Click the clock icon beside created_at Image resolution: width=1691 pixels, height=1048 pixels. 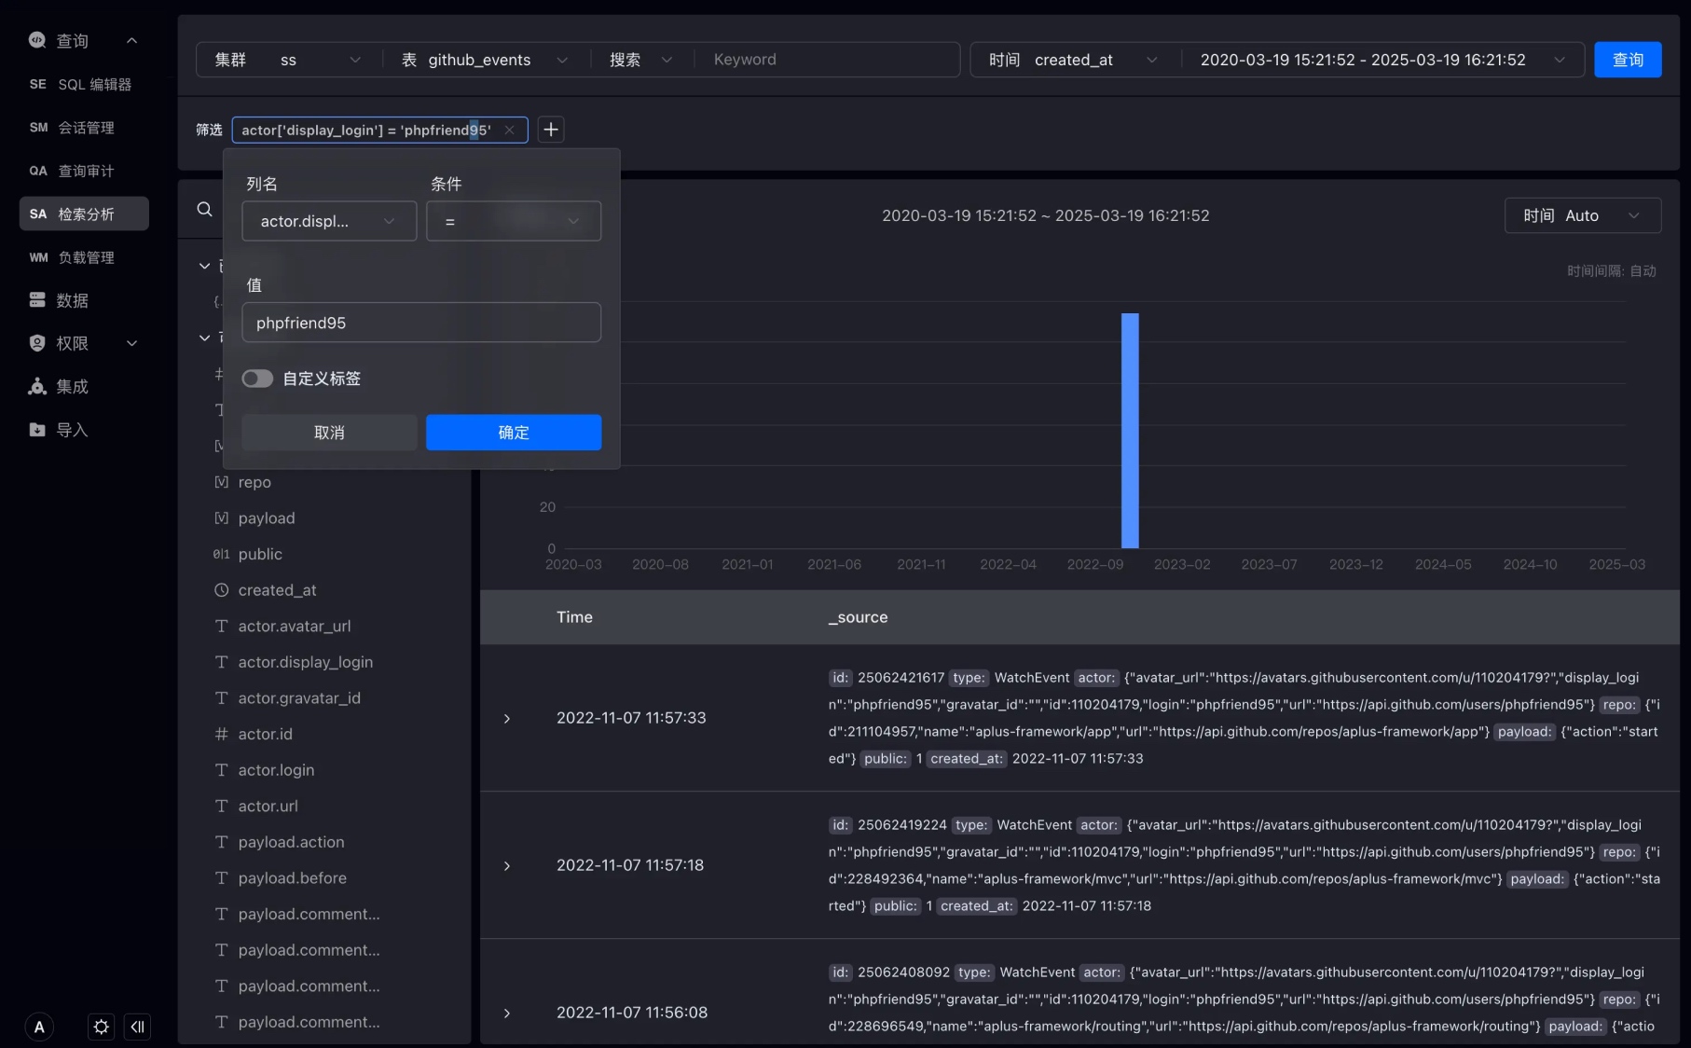[221, 590]
